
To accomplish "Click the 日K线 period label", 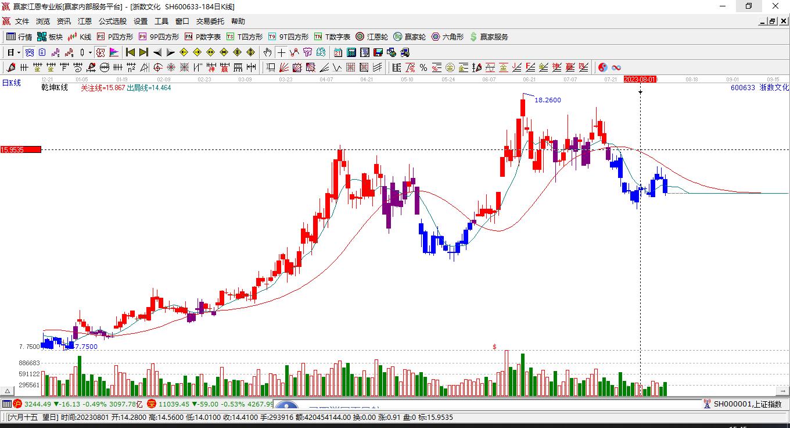I will point(11,83).
